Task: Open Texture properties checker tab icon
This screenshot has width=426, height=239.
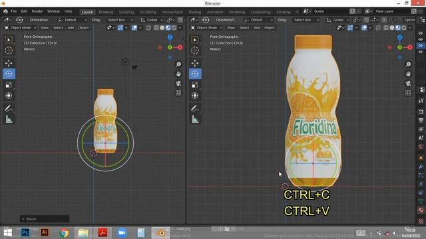Action: point(421,221)
